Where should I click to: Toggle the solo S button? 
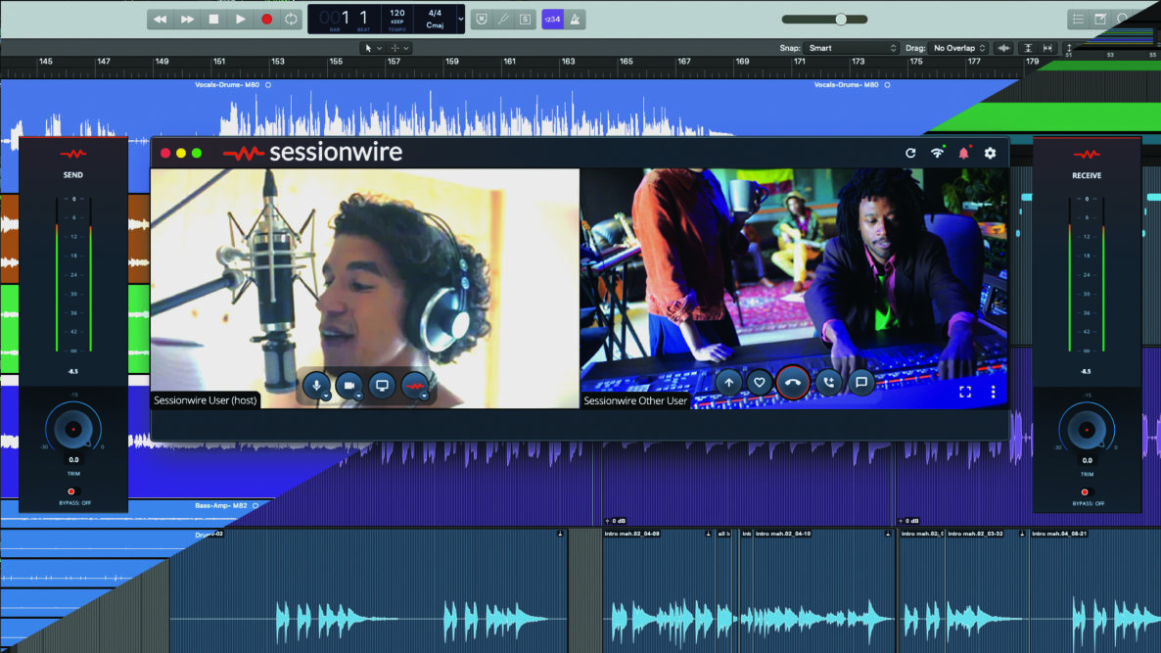click(x=525, y=20)
